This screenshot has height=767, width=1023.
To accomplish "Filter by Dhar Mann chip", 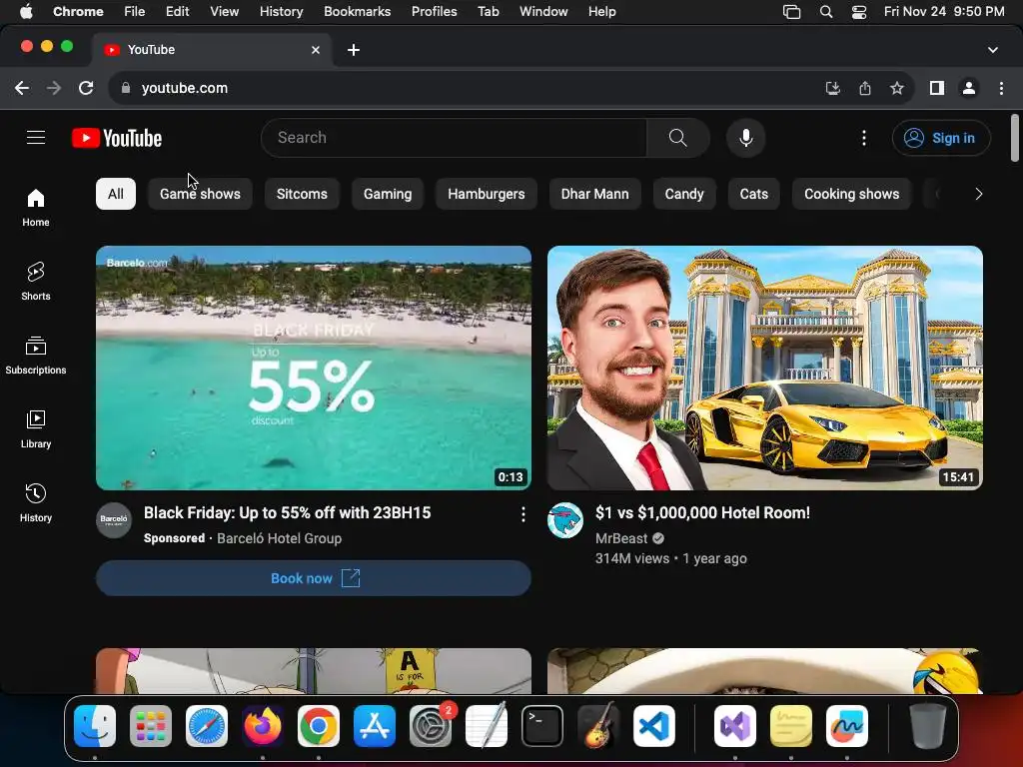I will point(595,194).
